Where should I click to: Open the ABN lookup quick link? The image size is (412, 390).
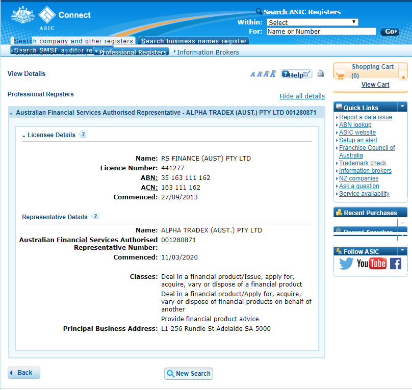click(x=355, y=125)
